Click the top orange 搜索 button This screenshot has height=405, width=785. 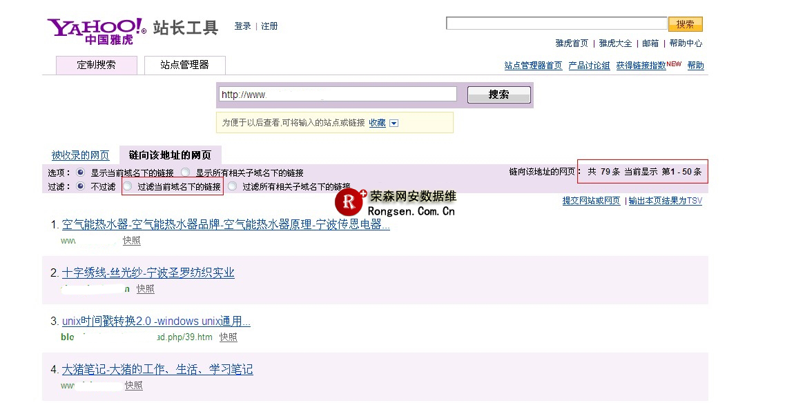(x=685, y=24)
